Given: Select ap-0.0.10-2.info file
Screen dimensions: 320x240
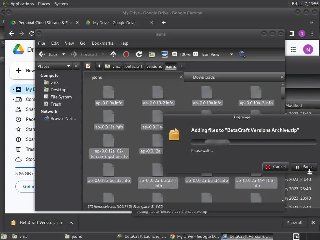Looking at the screenshot, I should tap(158, 96).
